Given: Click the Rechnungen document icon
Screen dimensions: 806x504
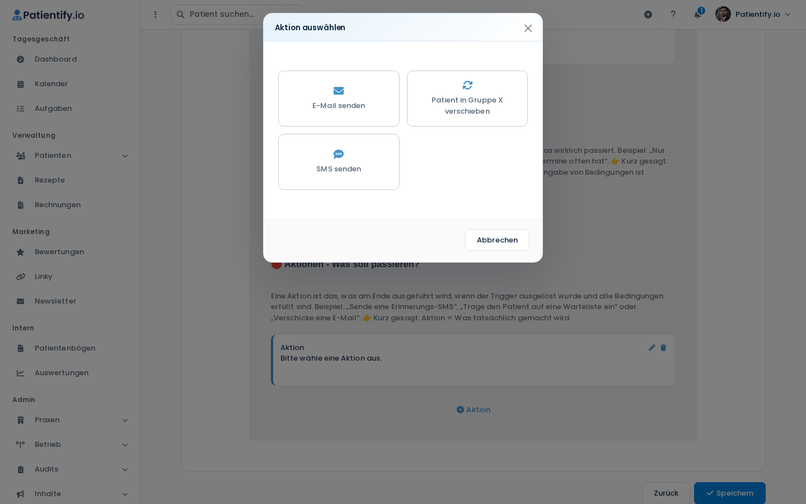Looking at the screenshot, I should (x=21, y=205).
